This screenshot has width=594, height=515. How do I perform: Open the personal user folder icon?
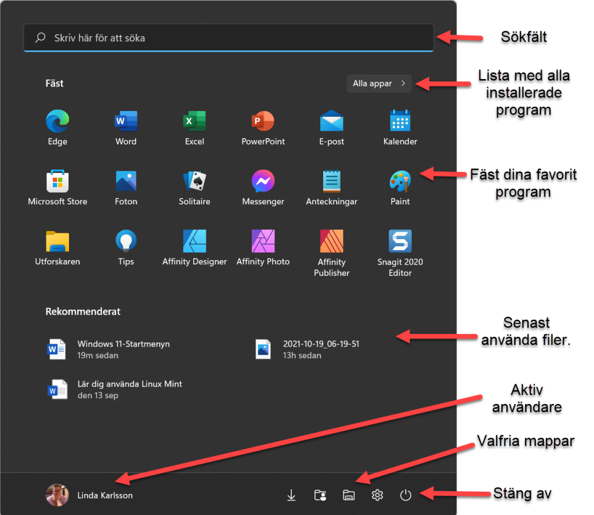(x=320, y=495)
